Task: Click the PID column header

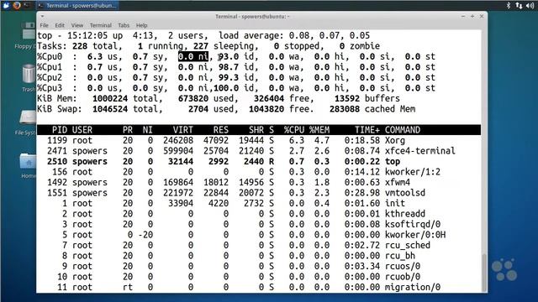Action: tap(60, 130)
